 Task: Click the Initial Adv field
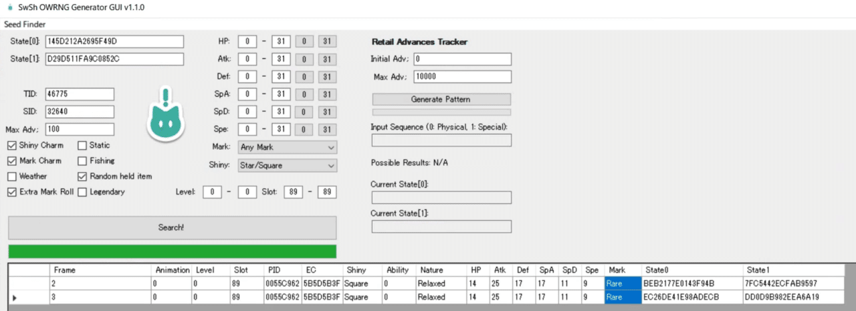point(462,59)
